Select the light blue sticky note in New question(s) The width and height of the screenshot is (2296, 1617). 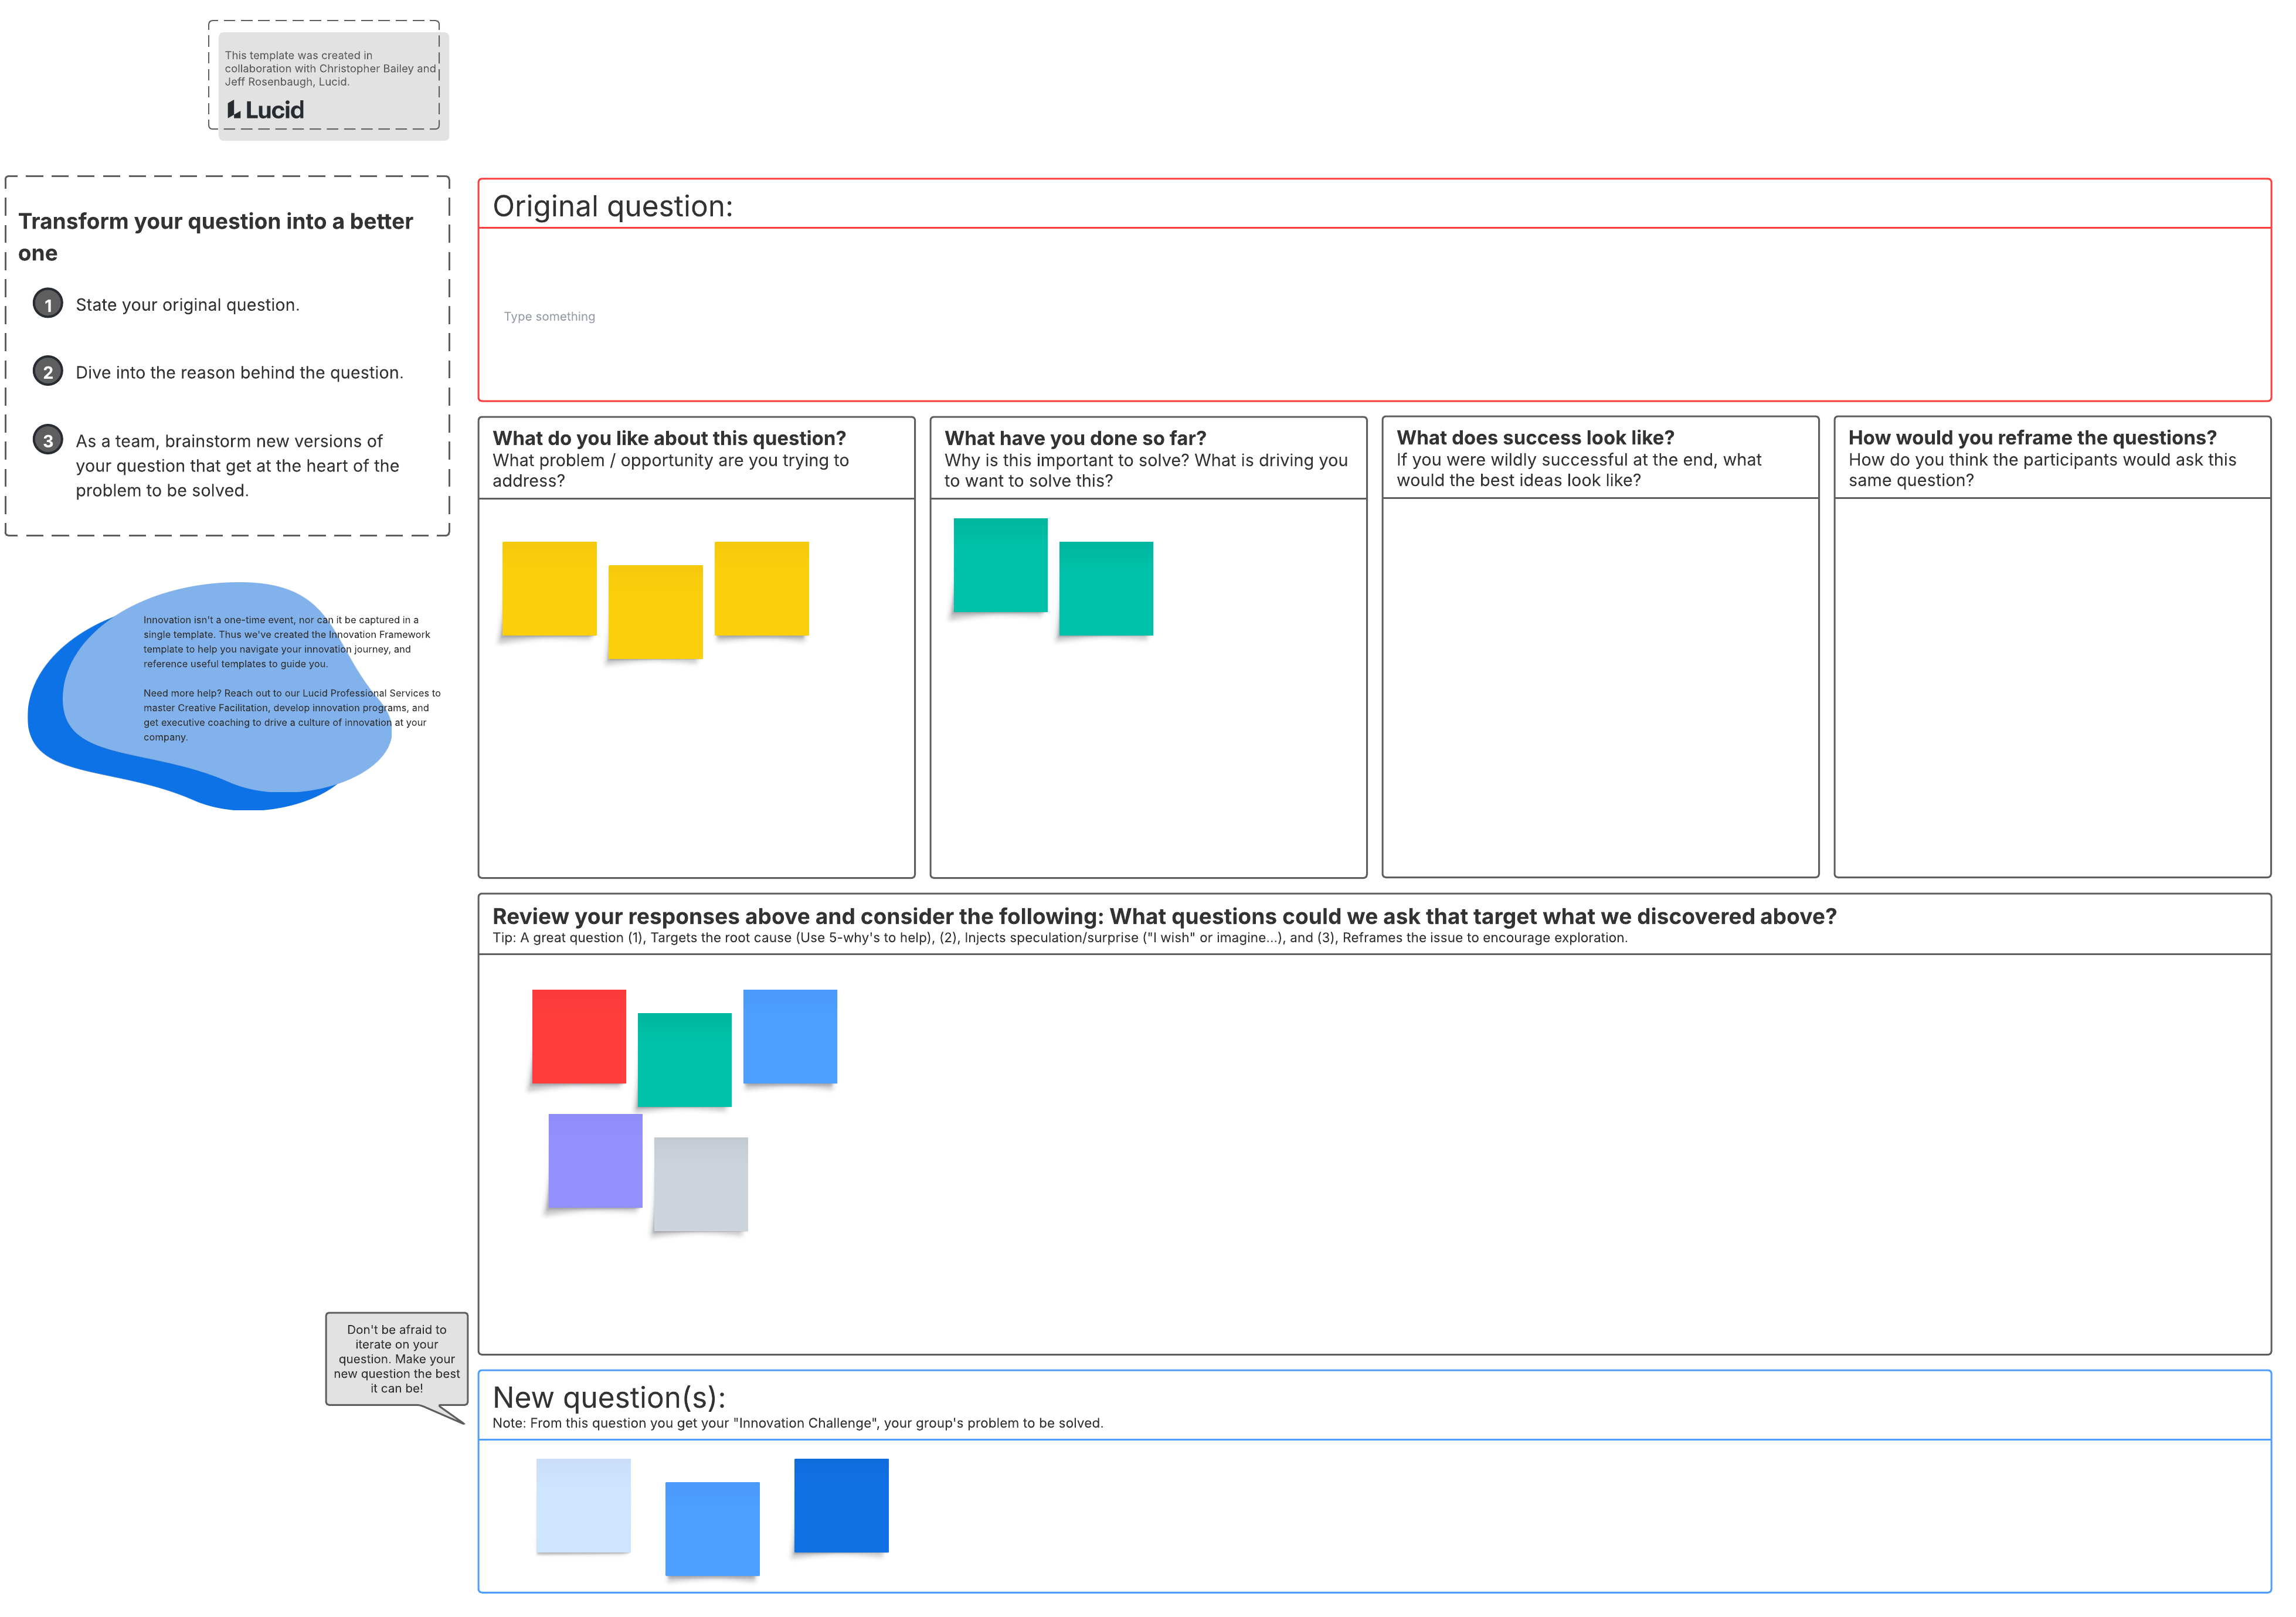[x=583, y=1505]
